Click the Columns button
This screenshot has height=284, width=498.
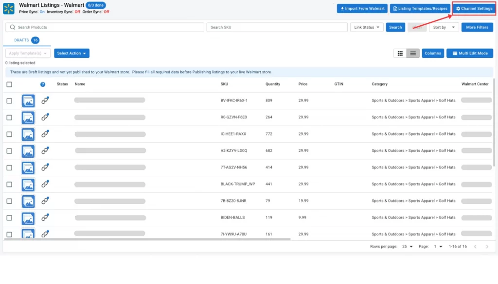432,53
